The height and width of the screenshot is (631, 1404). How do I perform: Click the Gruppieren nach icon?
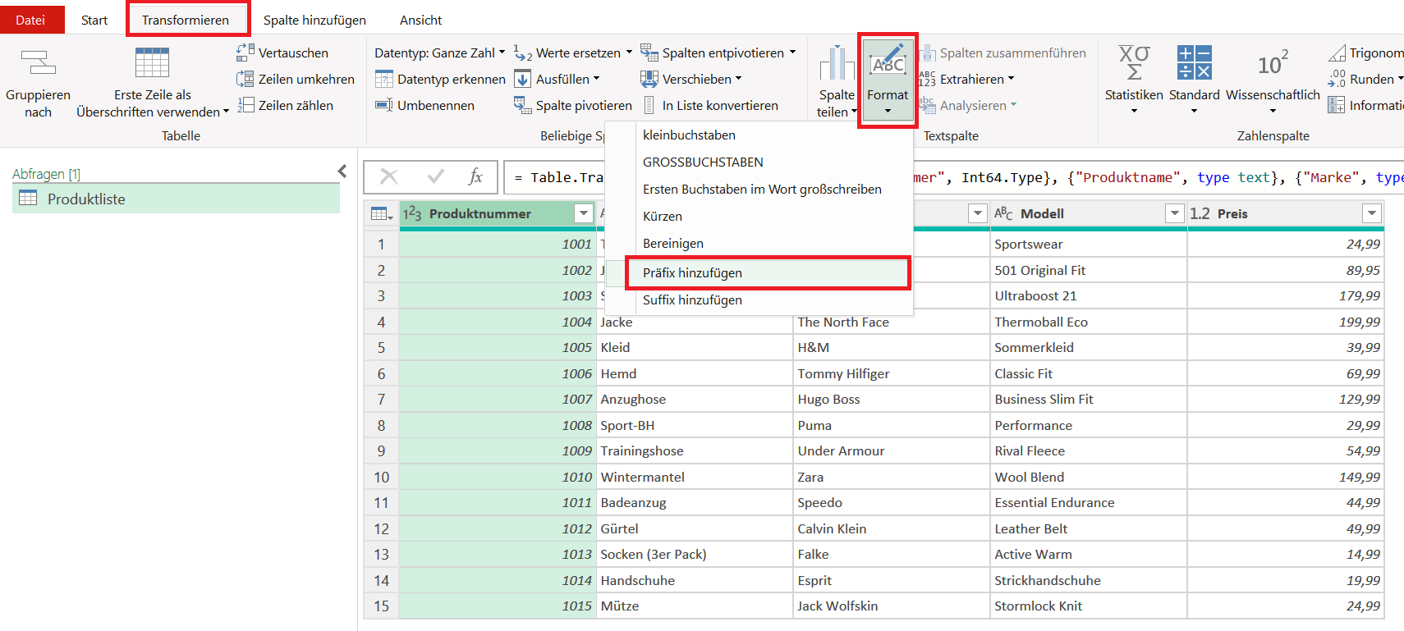(x=38, y=62)
